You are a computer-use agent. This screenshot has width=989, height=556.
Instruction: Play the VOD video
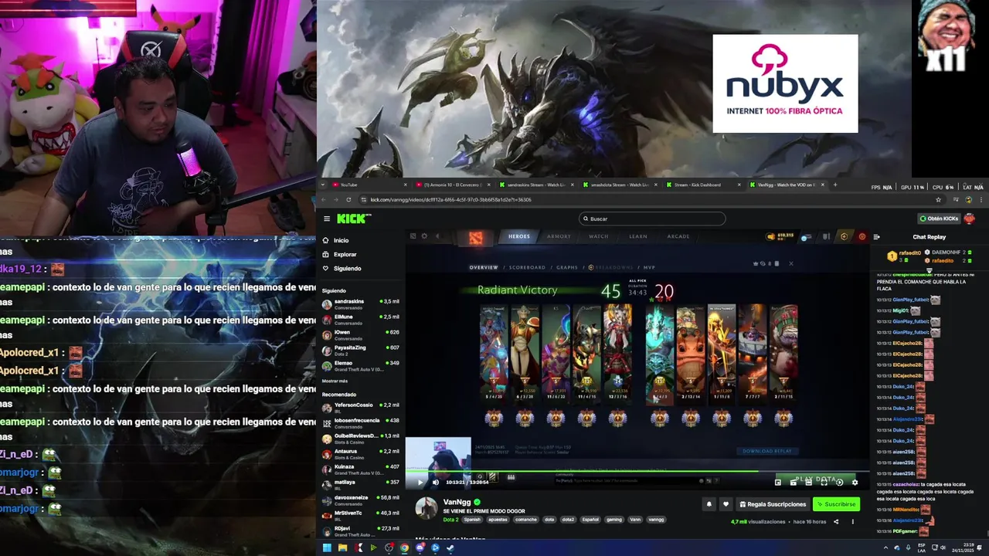click(420, 482)
